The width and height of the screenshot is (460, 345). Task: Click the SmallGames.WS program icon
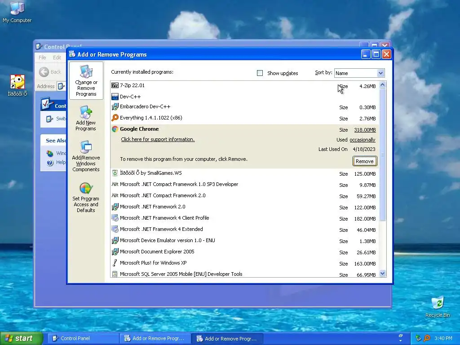115,173
